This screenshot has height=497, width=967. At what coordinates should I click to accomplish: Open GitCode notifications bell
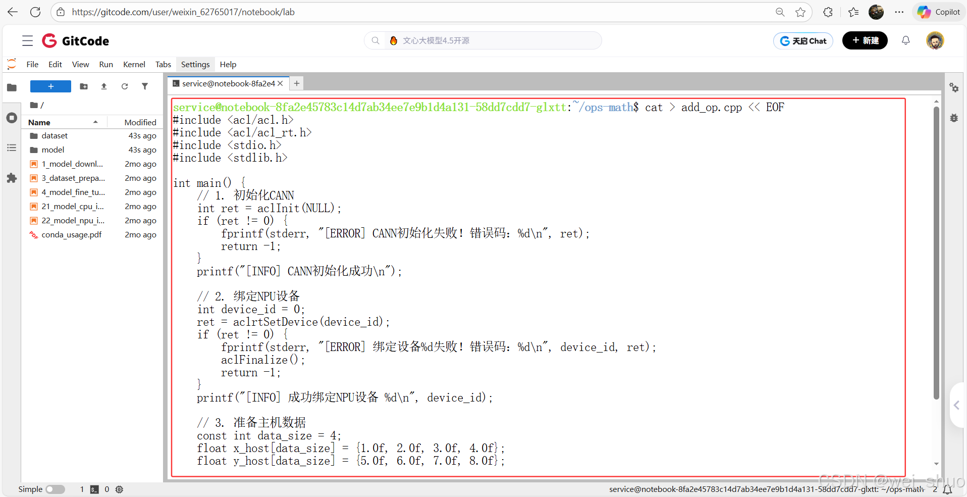(x=906, y=40)
